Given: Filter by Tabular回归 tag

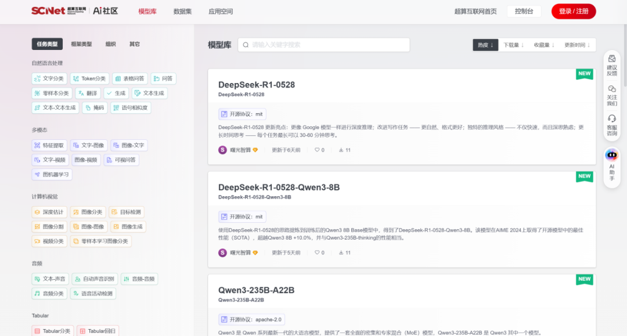Looking at the screenshot, I should (98, 331).
